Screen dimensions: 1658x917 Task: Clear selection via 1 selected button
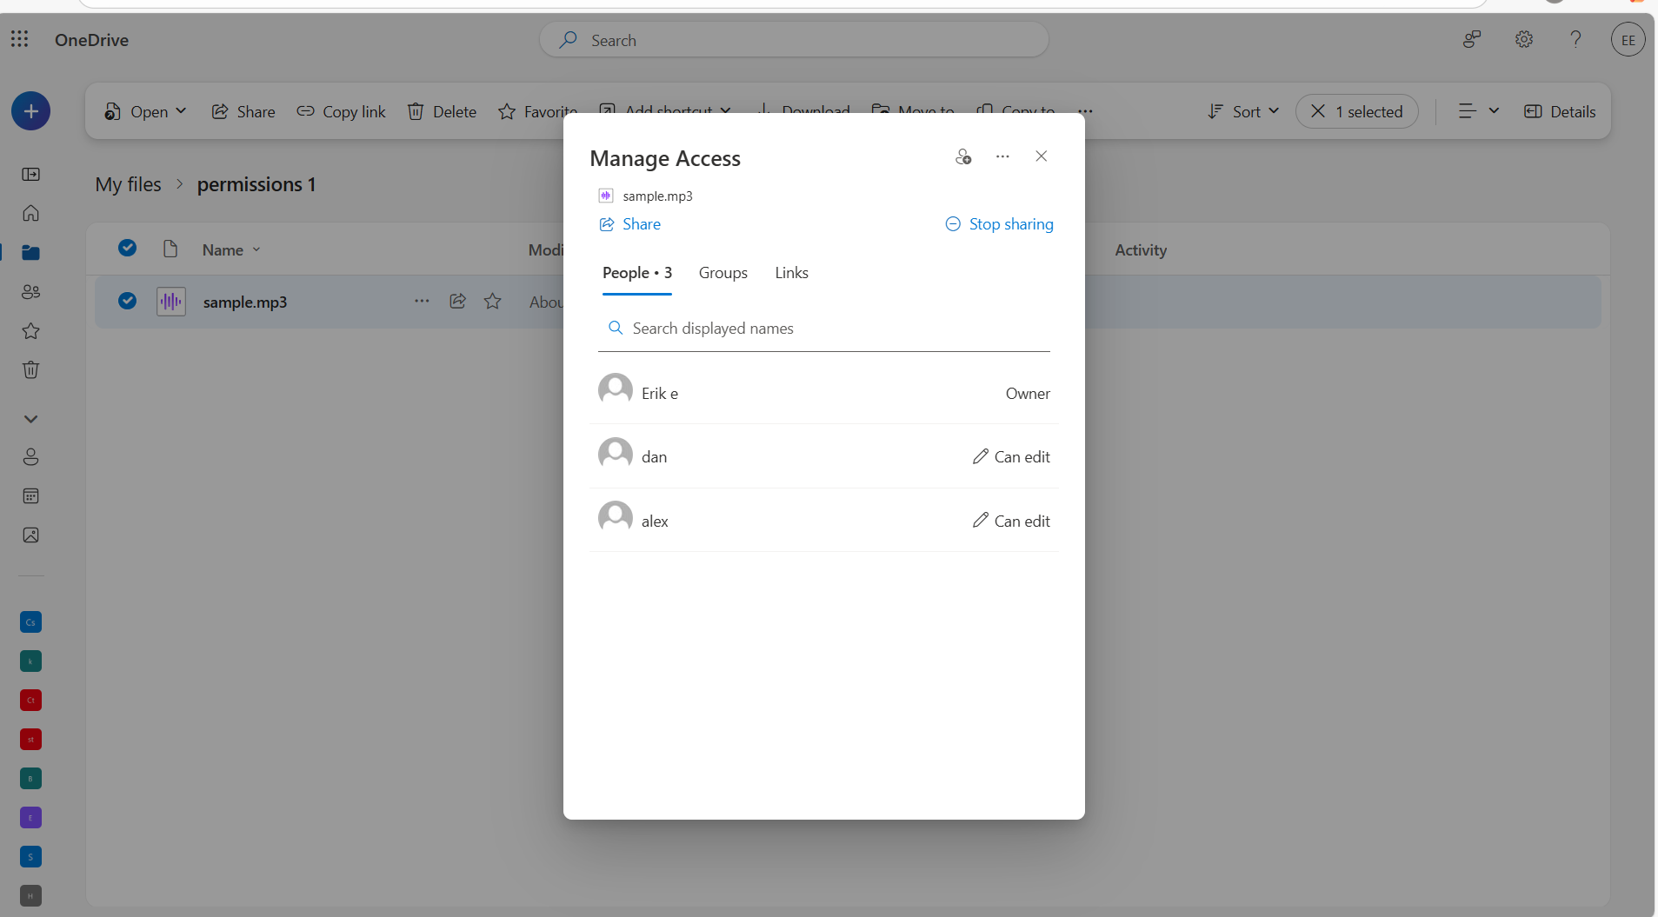(1356, 111)
